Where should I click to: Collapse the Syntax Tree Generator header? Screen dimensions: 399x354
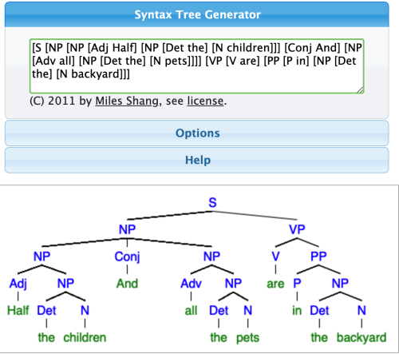click(x=197, y=14)
